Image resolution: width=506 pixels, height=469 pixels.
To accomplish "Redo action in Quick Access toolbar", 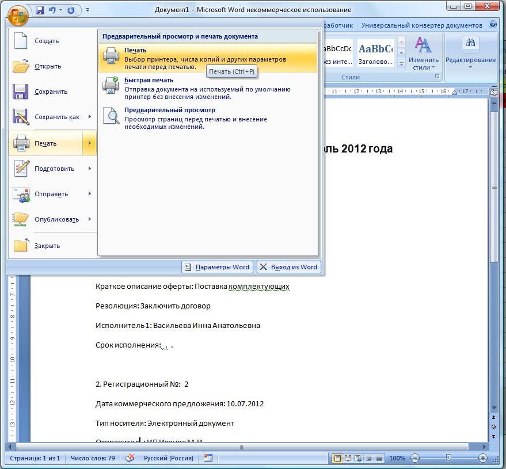I will pyautogui.click(x=71, y=10).
